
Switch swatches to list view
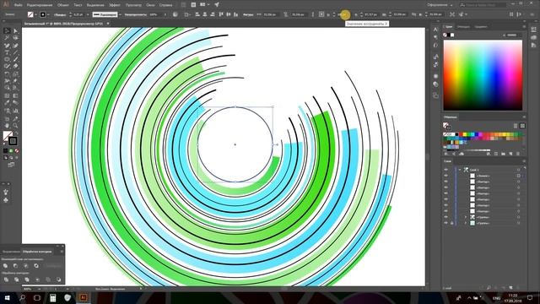(516, 126)
